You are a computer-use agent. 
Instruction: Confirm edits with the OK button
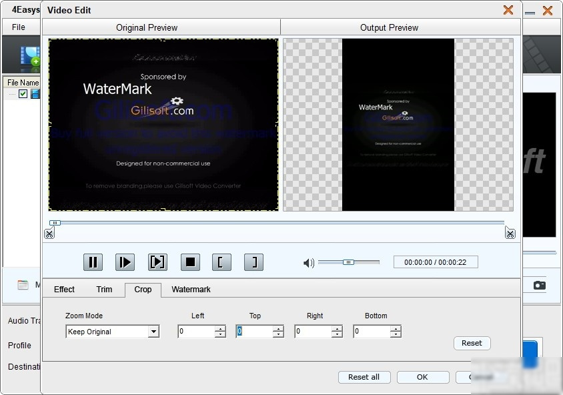pyautogui.click(x=423, y=377)
